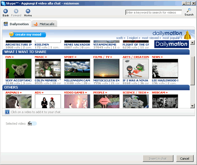Click the scrollbar up arrow
The height and width of the screenshot is (165, 197).
click(192, 42)
